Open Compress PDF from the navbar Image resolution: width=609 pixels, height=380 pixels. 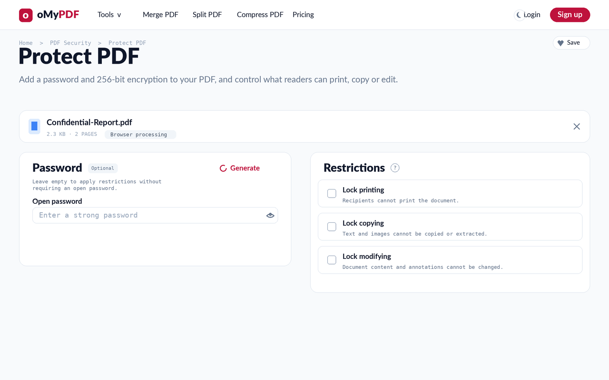tap(260, 15)
